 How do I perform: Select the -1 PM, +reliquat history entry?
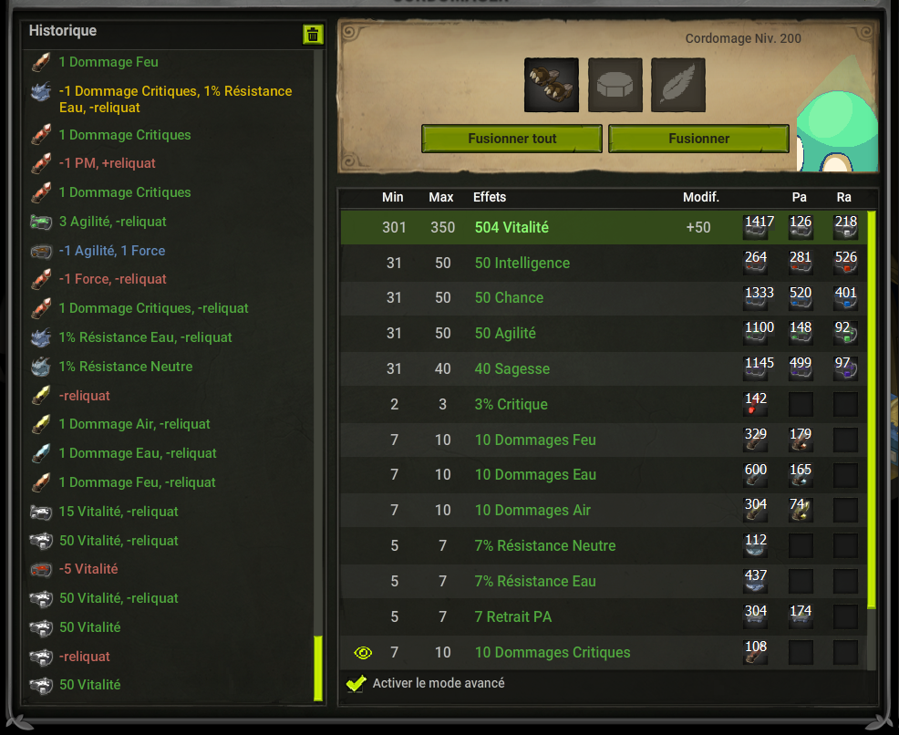tap(108, 163)
